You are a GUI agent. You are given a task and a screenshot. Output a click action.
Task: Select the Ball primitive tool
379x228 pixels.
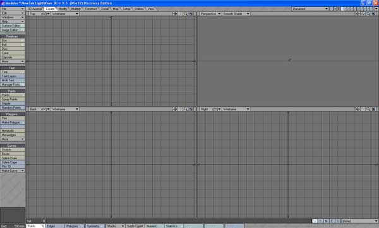(13, 45)
